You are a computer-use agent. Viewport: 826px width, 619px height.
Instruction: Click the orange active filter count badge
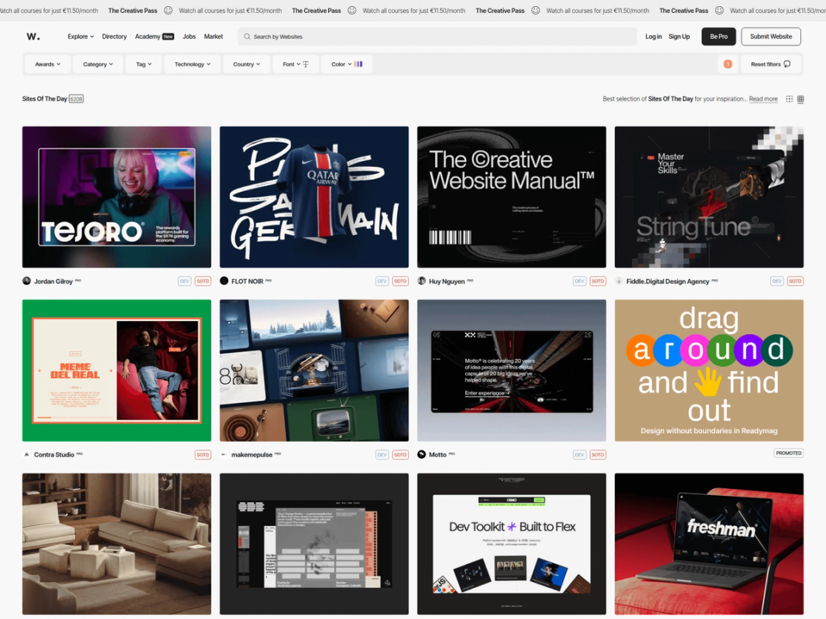(728, 64)
